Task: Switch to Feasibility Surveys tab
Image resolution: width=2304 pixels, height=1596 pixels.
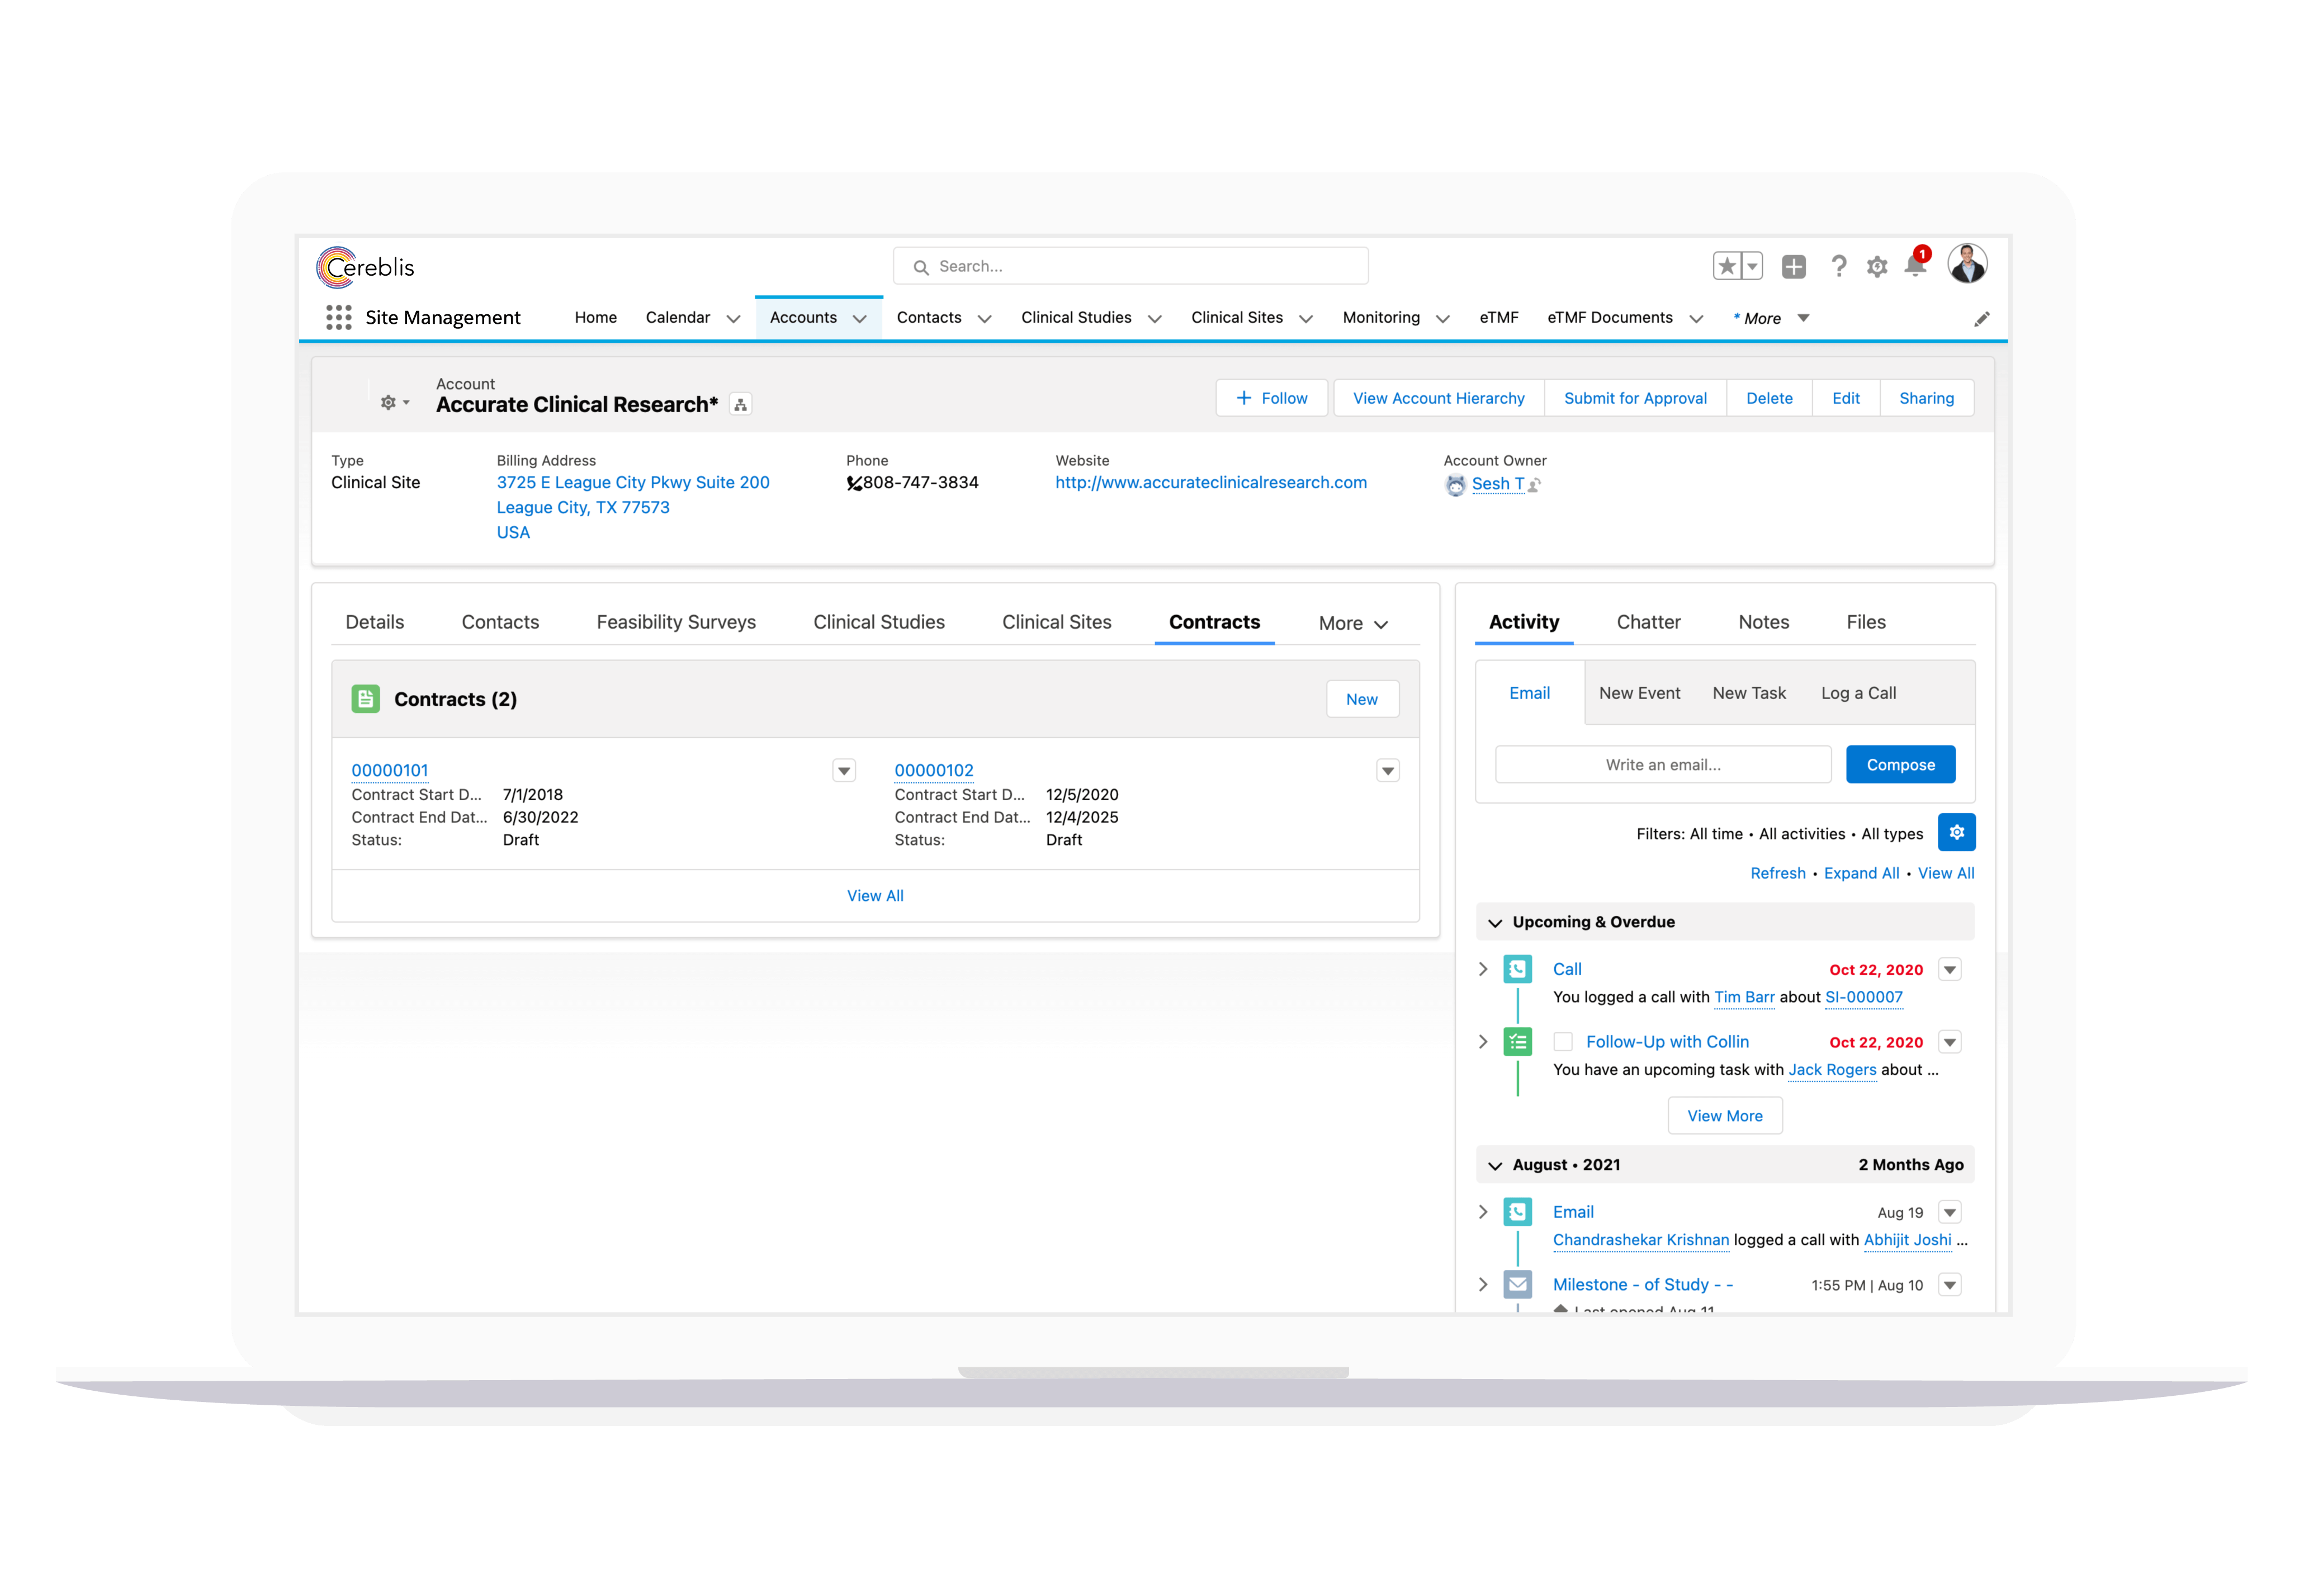Action: [x=676, y=622]
